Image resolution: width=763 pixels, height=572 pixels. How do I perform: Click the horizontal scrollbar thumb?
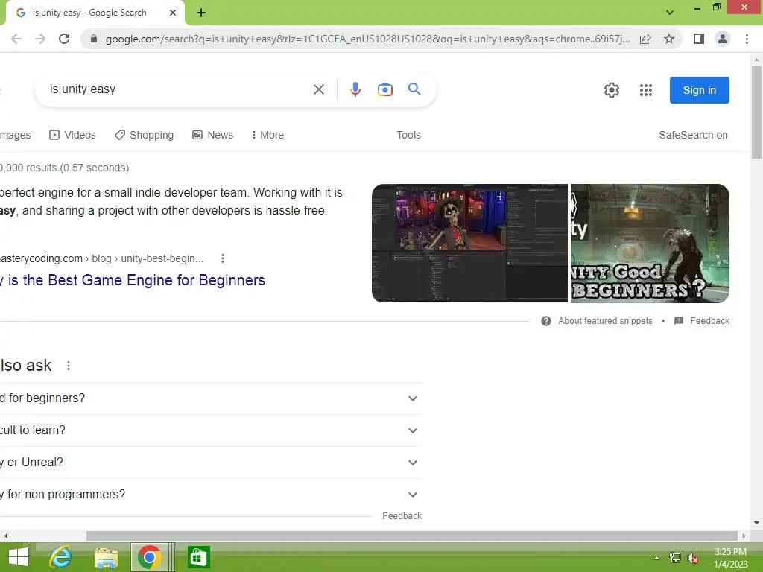(x=412, y=536)
